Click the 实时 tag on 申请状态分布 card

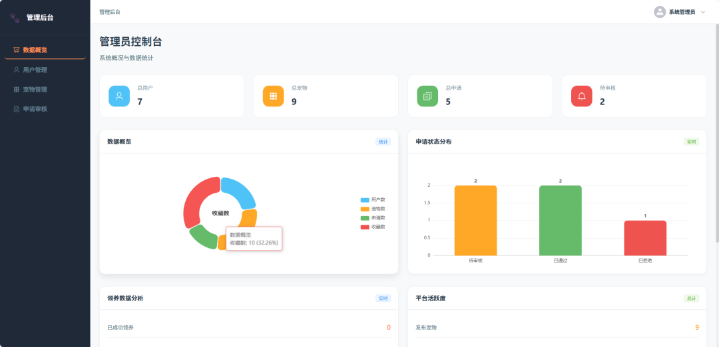(692, 142)
